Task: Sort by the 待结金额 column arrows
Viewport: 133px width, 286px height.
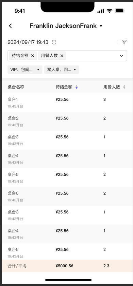Action: (x=77, y=87)
